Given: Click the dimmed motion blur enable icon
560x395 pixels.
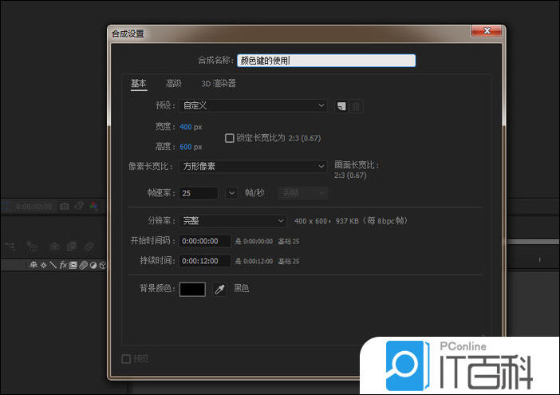Looking at the screenshot, I should tap(89, 246).
